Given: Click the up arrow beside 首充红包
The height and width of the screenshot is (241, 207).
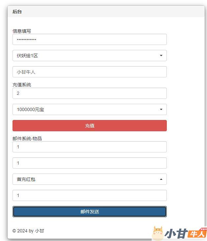Looking at the screenshot, I should 161,179.
